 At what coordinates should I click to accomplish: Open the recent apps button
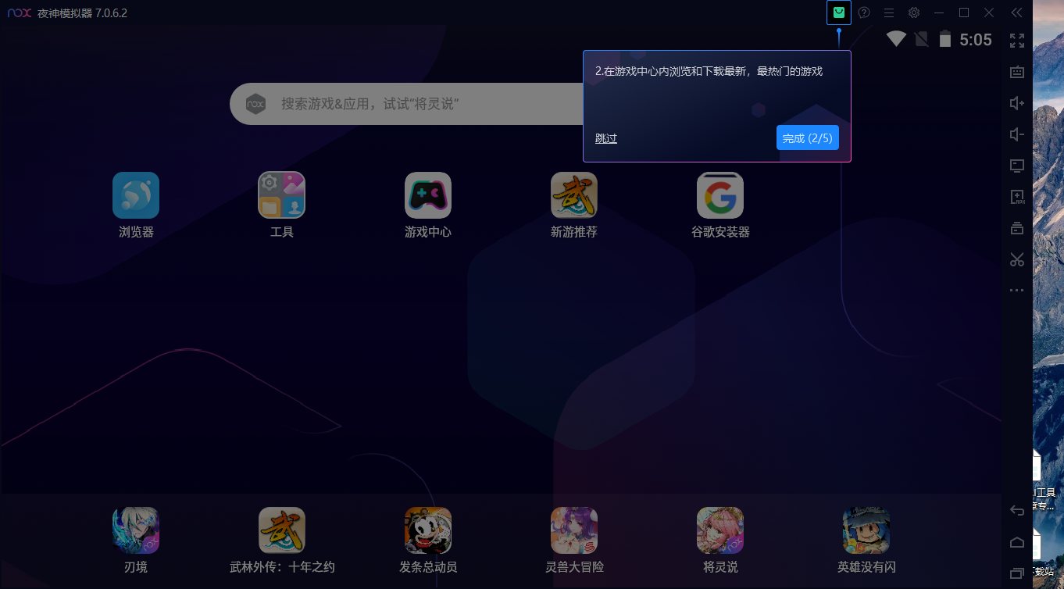coord(1017,573)
